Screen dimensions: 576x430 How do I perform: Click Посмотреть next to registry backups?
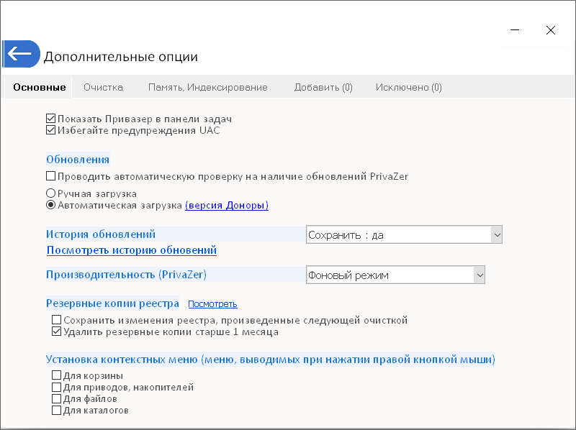(x=212, y=303)
